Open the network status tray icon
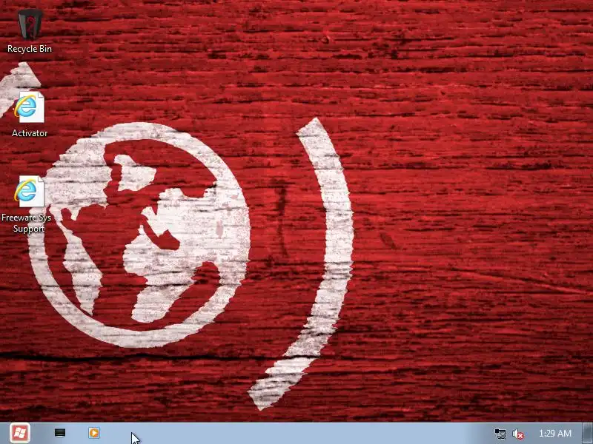The image size is (593, 444). point(500,434)
